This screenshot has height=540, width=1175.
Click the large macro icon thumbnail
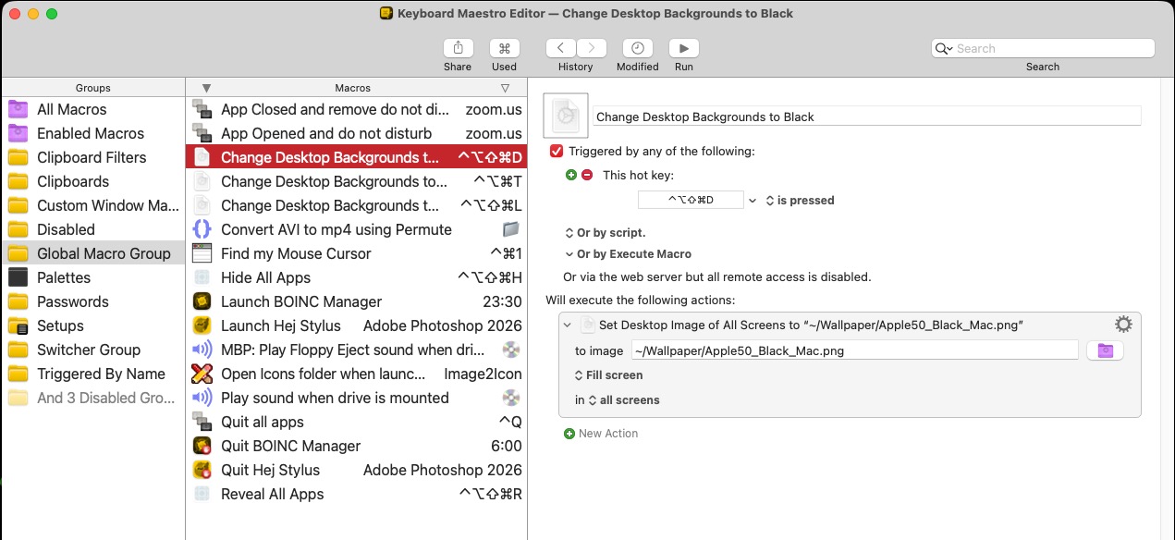[x=566, y=117]
